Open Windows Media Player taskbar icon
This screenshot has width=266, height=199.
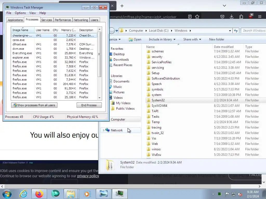[87, 194]
